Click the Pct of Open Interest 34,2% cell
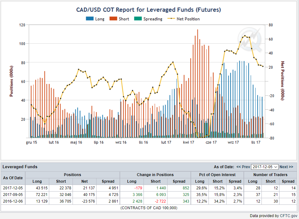299x219 pixels. click(x=218, y=201)
